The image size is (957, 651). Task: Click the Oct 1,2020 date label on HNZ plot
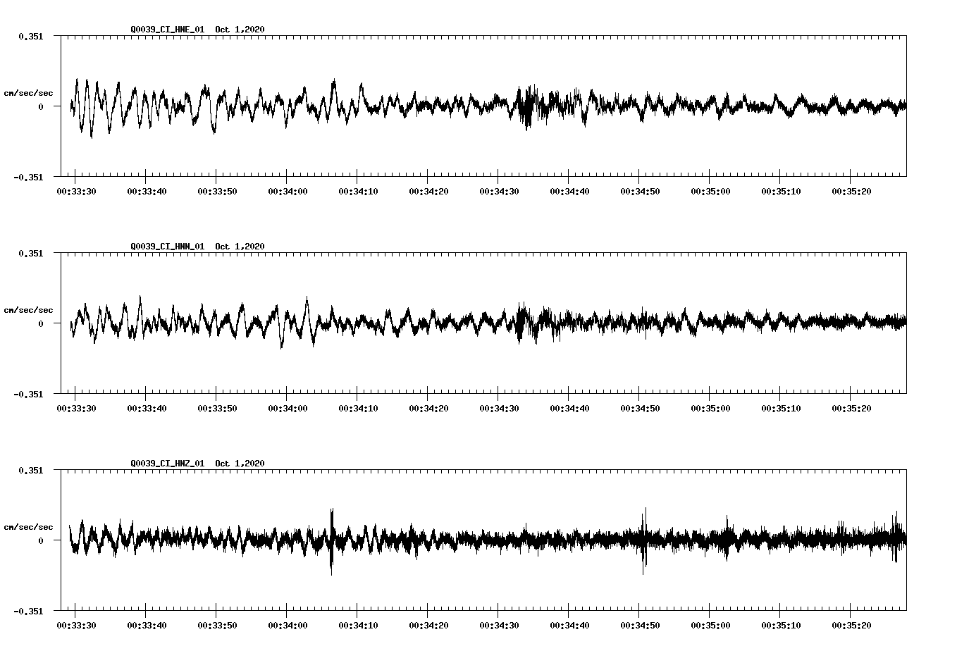coord(240,463)
